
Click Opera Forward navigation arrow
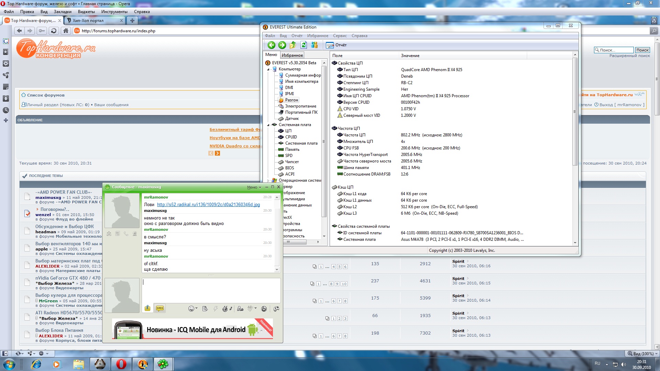(30, 31)
